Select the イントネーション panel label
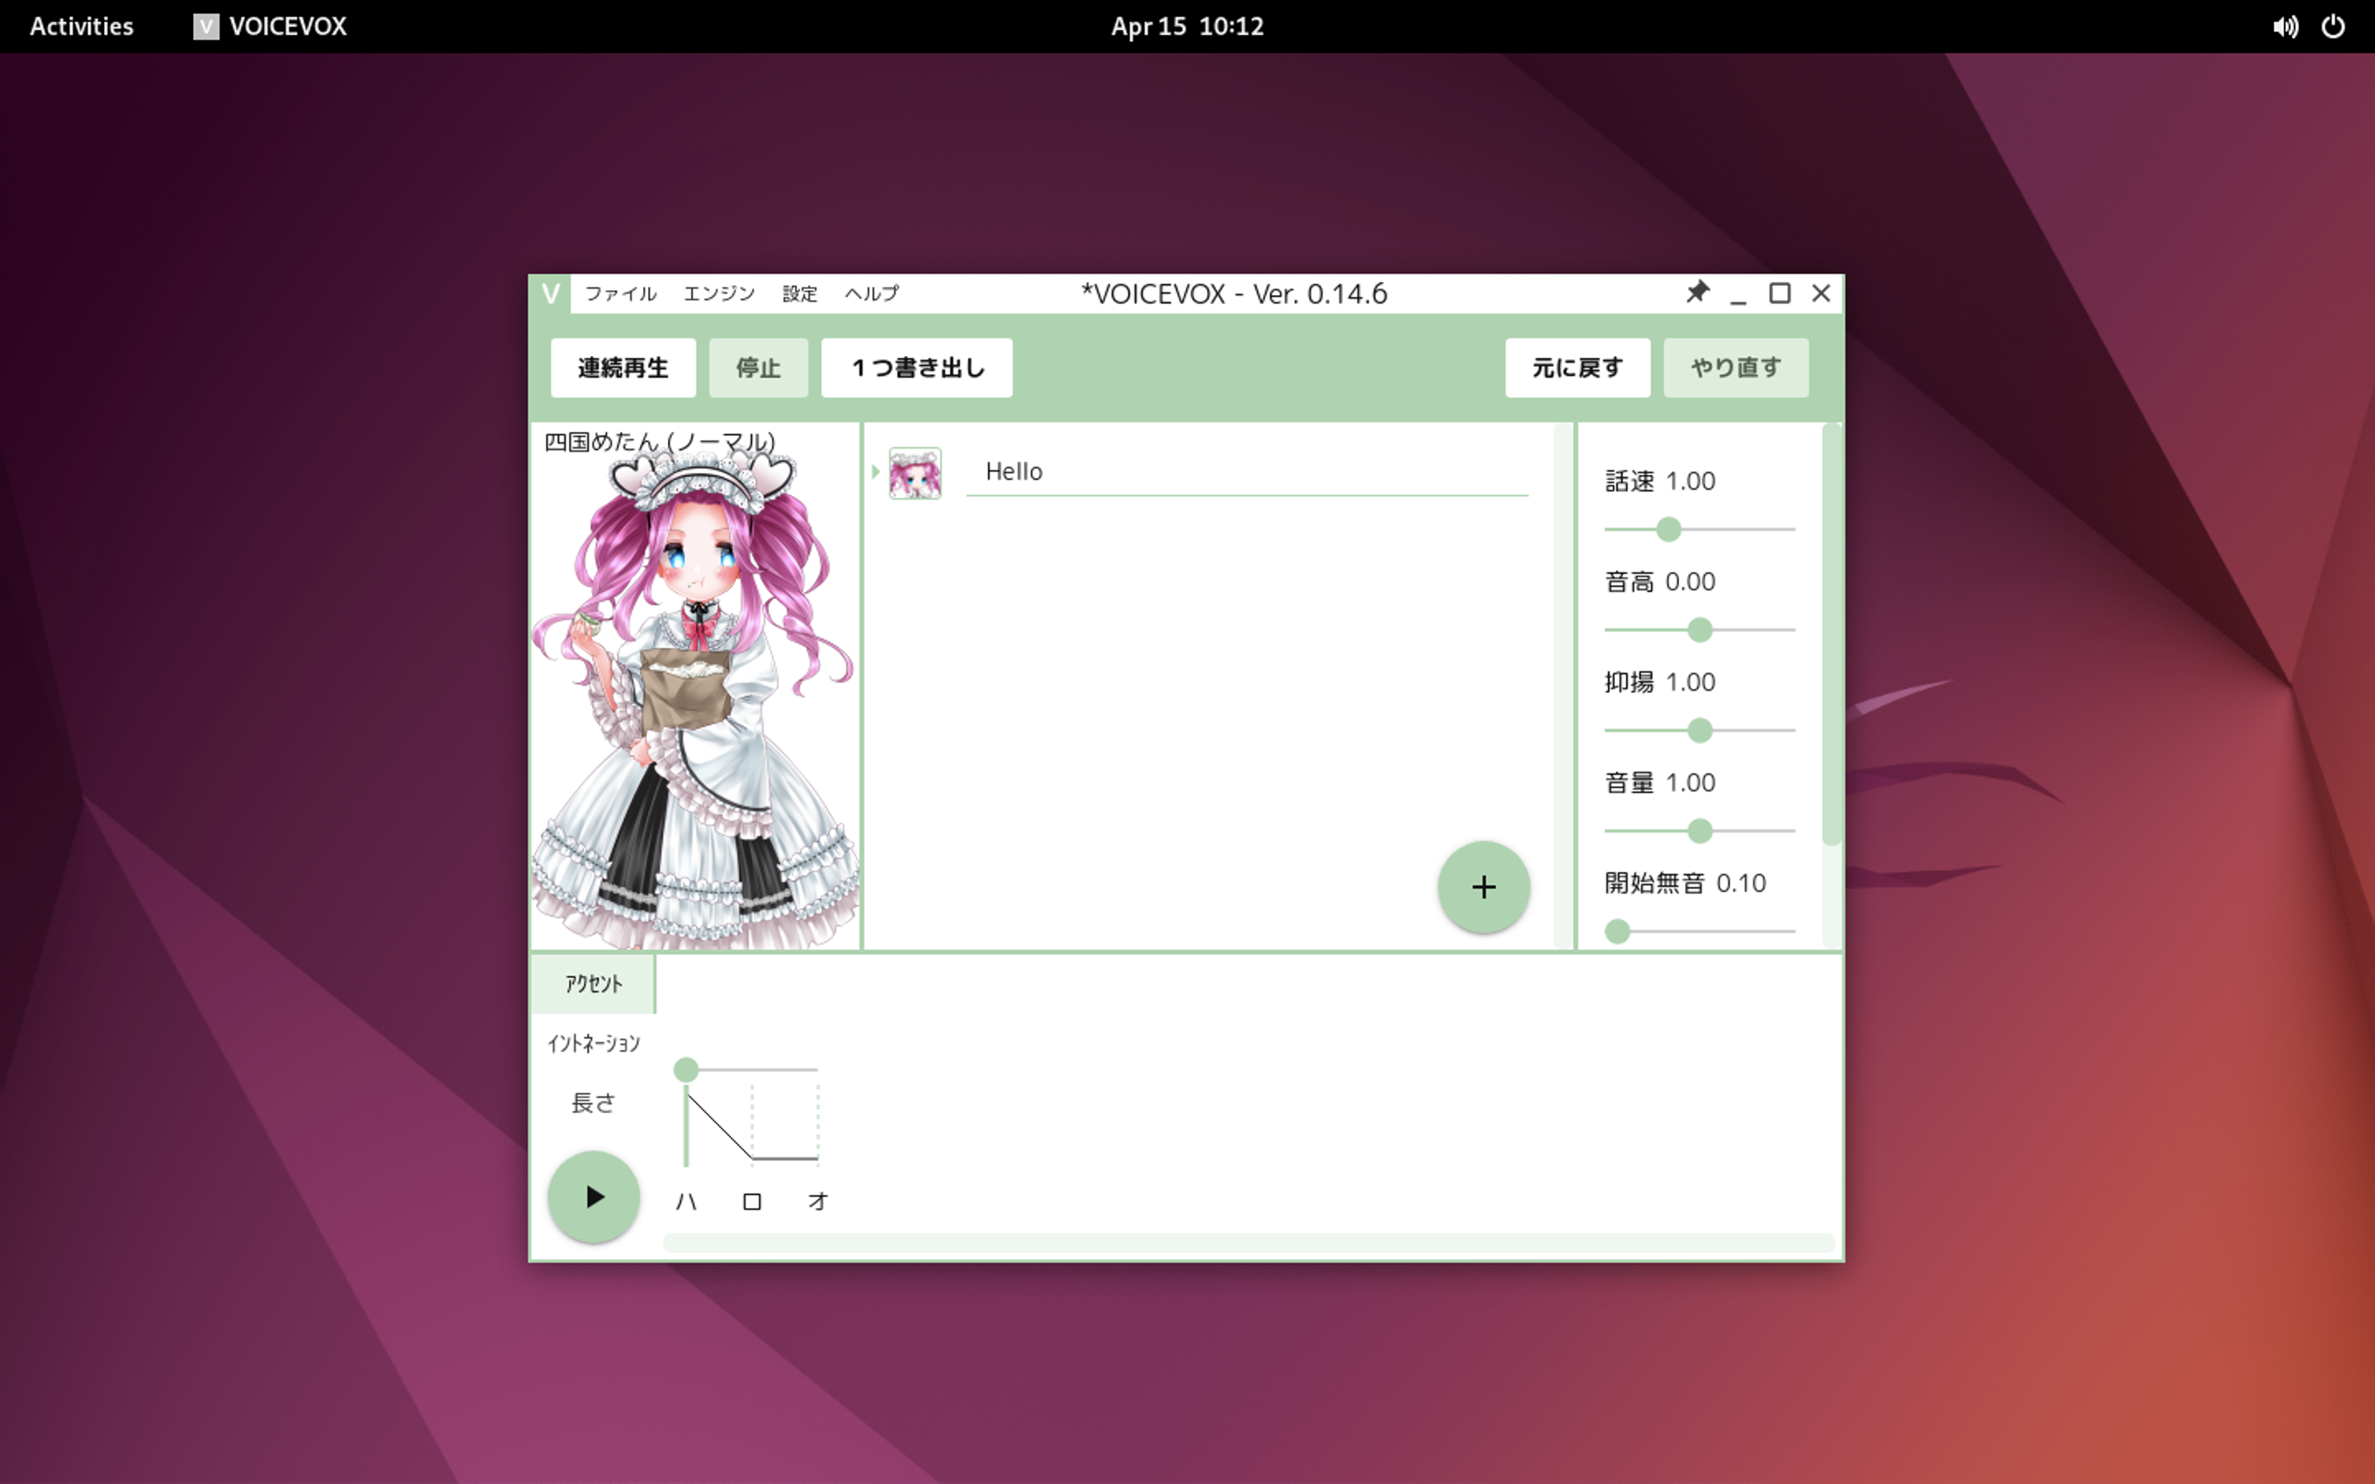The image size is (2375, 1484). click(x=594, y=1043)
